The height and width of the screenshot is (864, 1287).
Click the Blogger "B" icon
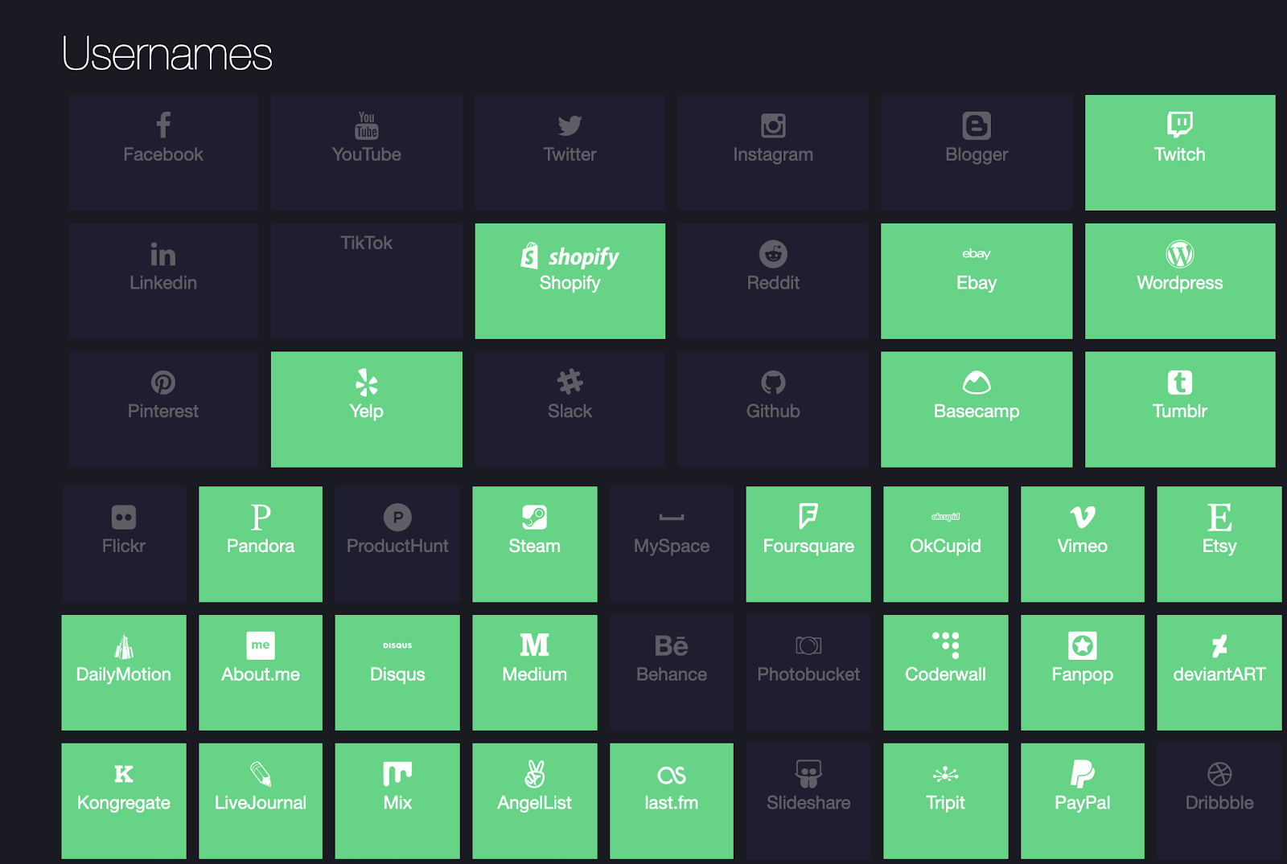click(x=977, y=125)
